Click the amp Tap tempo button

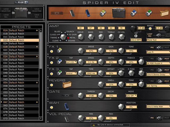[136, 36]
